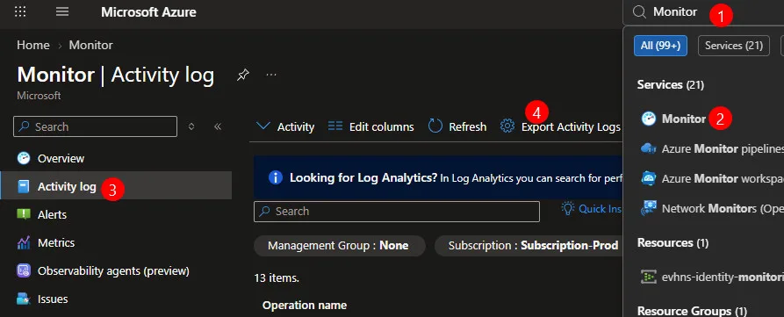
Task: Click the Overview gauge icon
Action: (x=24, y=158)
